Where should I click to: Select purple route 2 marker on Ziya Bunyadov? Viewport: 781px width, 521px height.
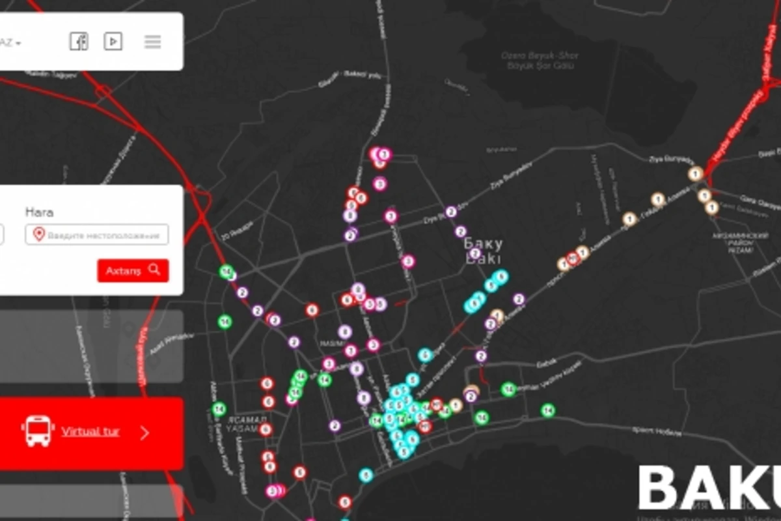pos(451,212)
